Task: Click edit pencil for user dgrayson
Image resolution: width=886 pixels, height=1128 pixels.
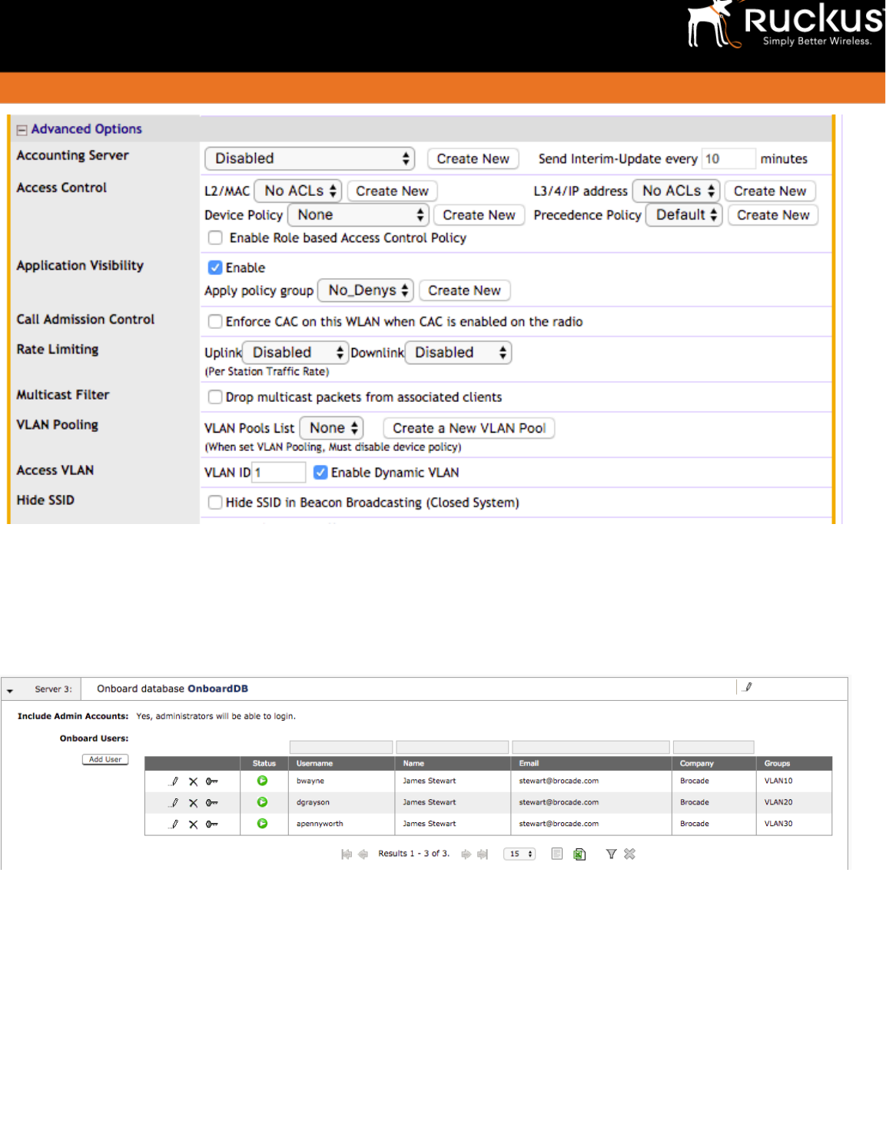Action: [x=174, y=802]
